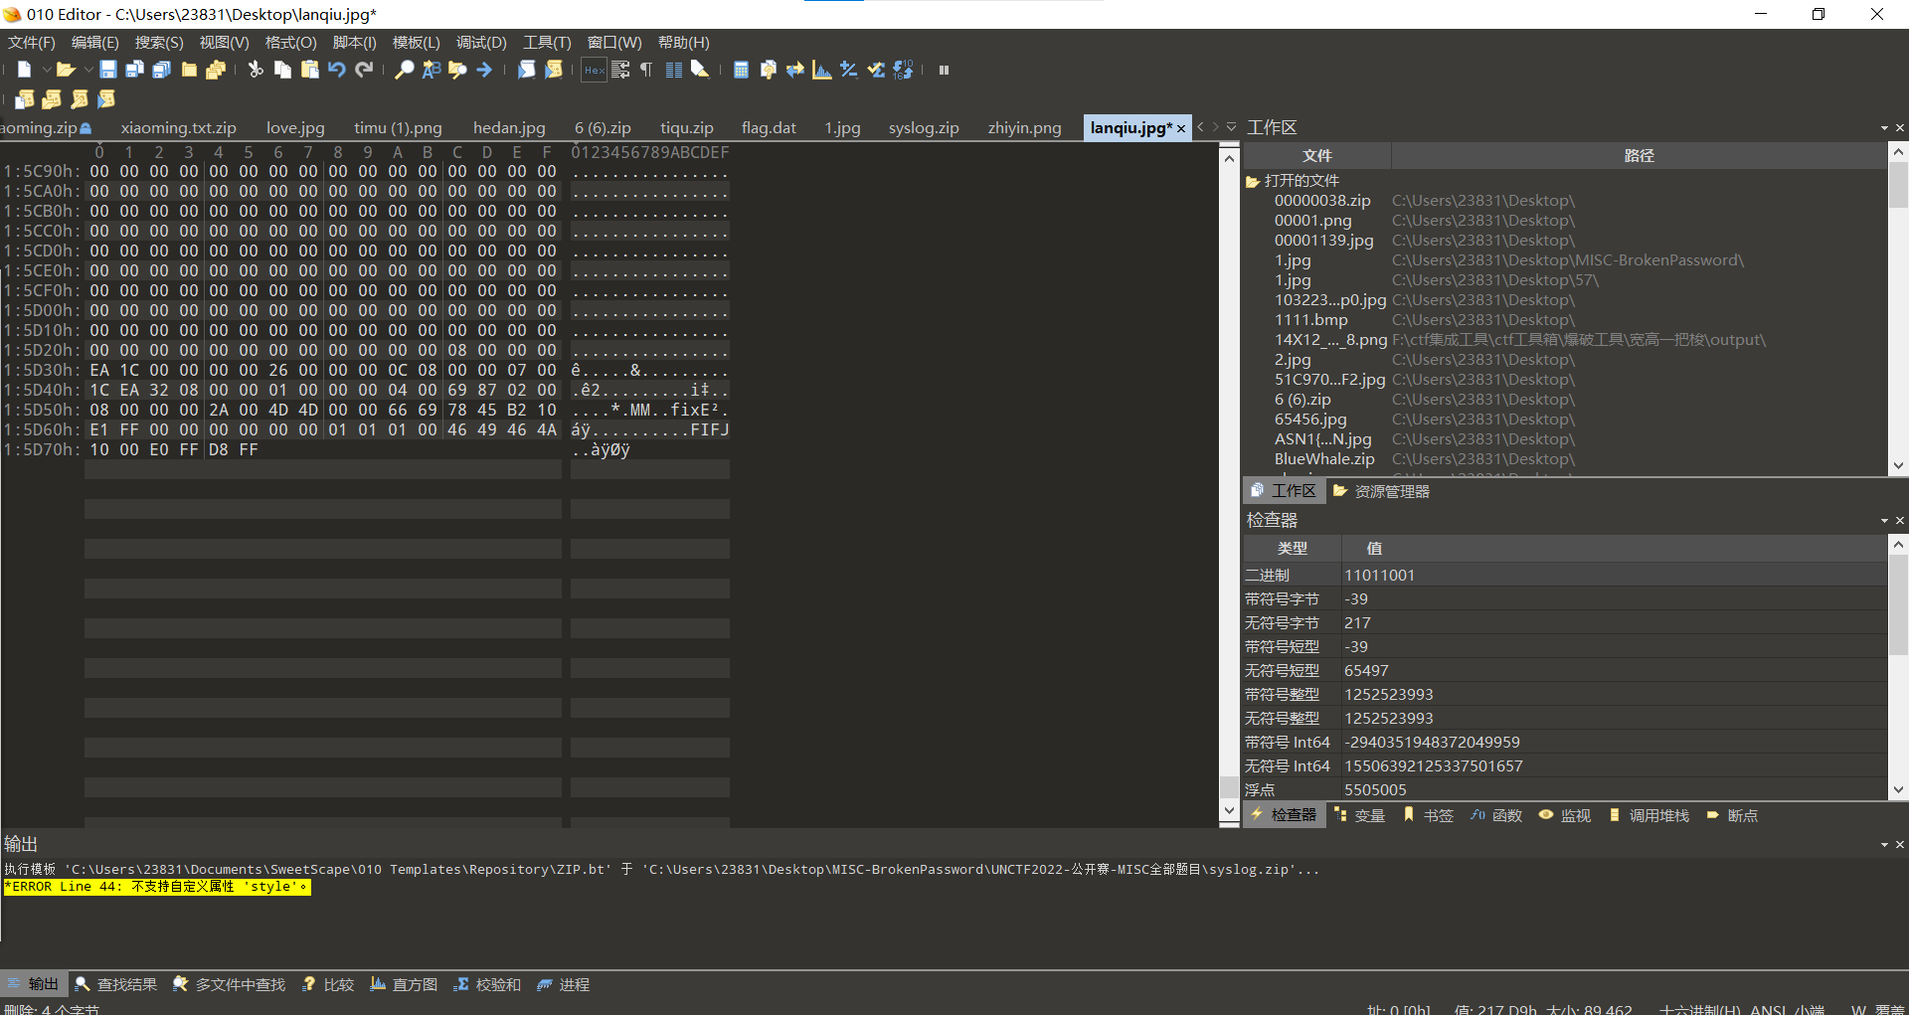Open dropdown arrow next to New file
Image resolution: width=1909 pixels, height=1015 pixels.
pos(46,70)
